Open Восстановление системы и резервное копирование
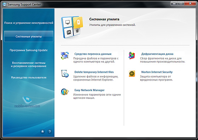This screenshot has width=198, height=140. 29,65
